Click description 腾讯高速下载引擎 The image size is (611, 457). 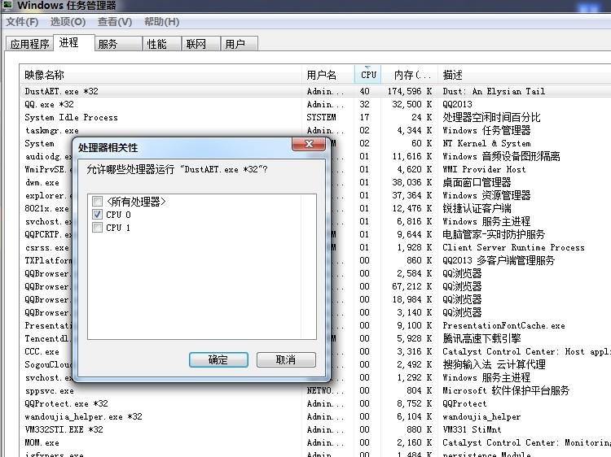click(481, 338)
